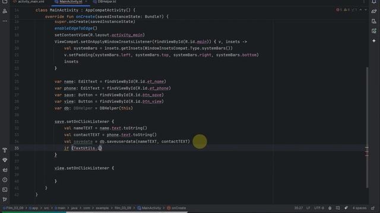The width and height of the screenshot is (380, 213).
Task: Click the rocket status bar icon
Action: (346, 208)
